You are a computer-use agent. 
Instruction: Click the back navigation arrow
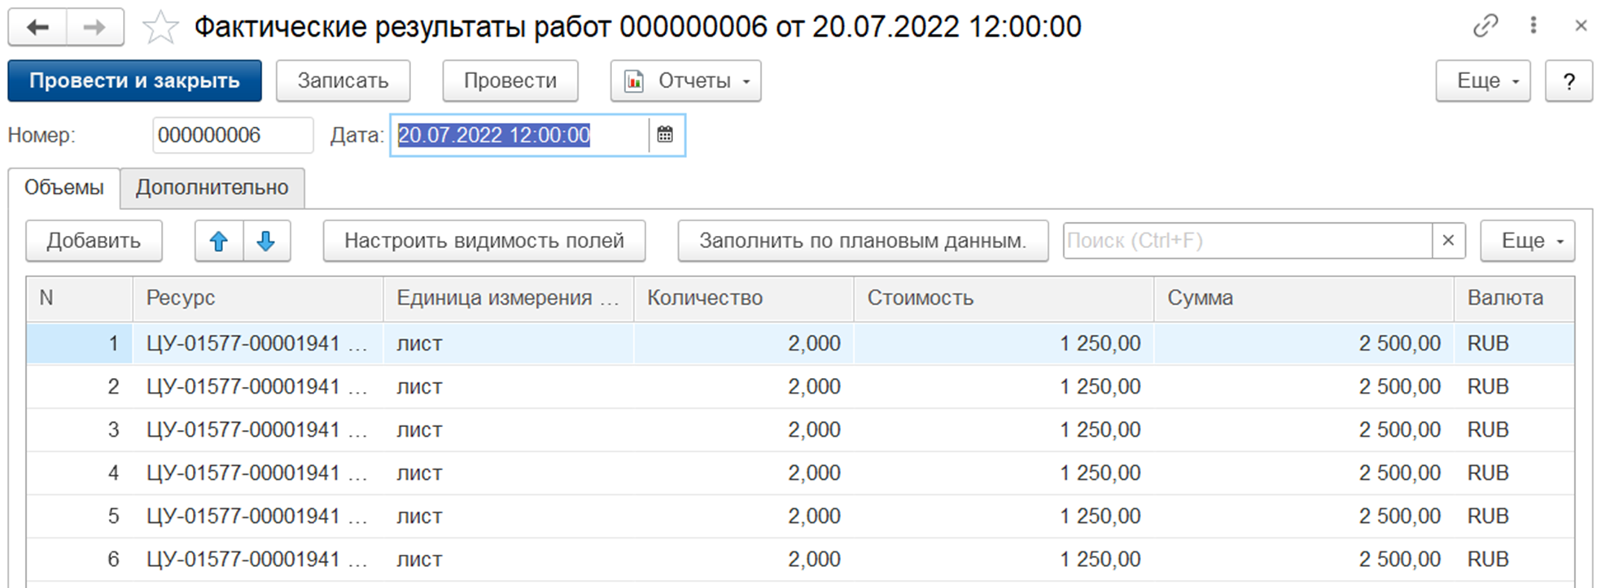[37, 28]
